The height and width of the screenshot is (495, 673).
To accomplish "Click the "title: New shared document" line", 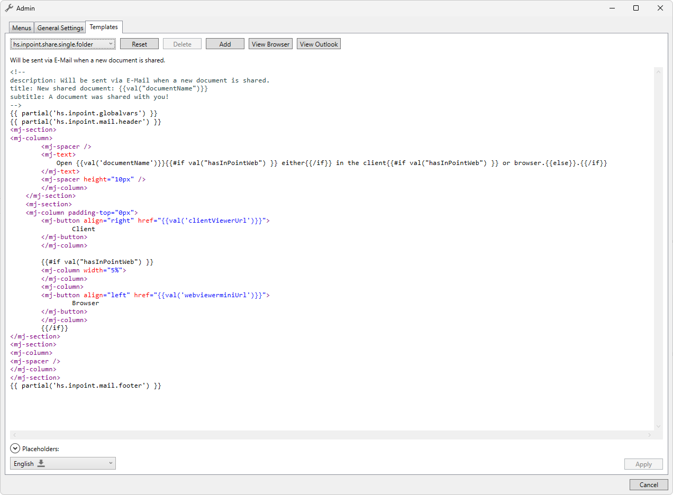I will tap(109, 89).
